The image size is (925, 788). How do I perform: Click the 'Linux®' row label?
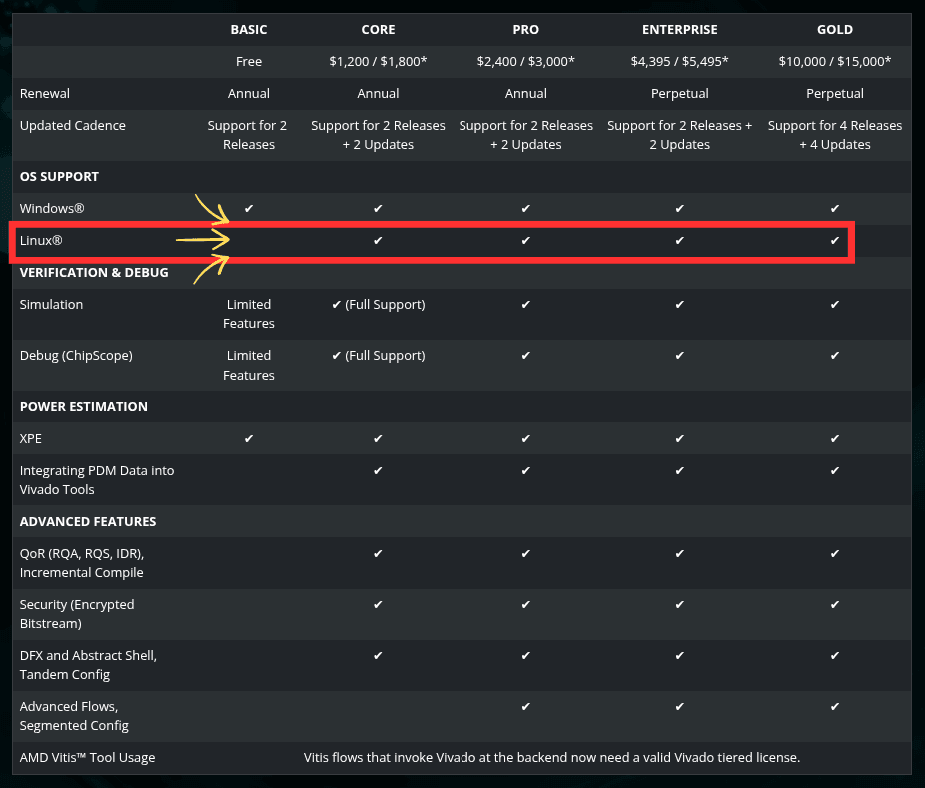[x=41, y=240]
